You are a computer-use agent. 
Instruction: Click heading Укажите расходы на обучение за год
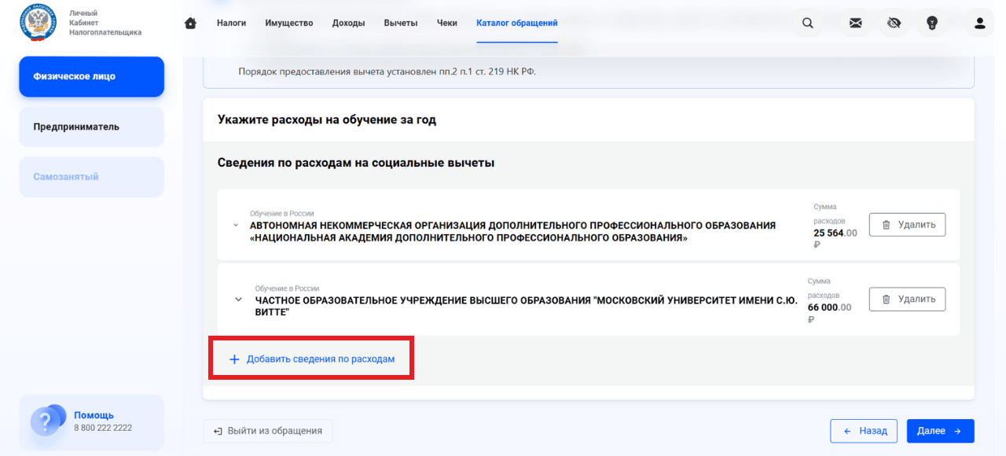[x=327, y=120]
